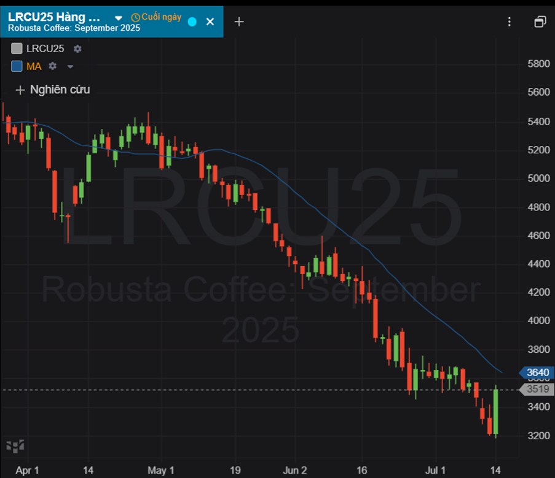Image resolution: width=555 pixels, height=478 pixels.
Task: Click the 'Apr 1' date axis label
Action: click(27, 470)
